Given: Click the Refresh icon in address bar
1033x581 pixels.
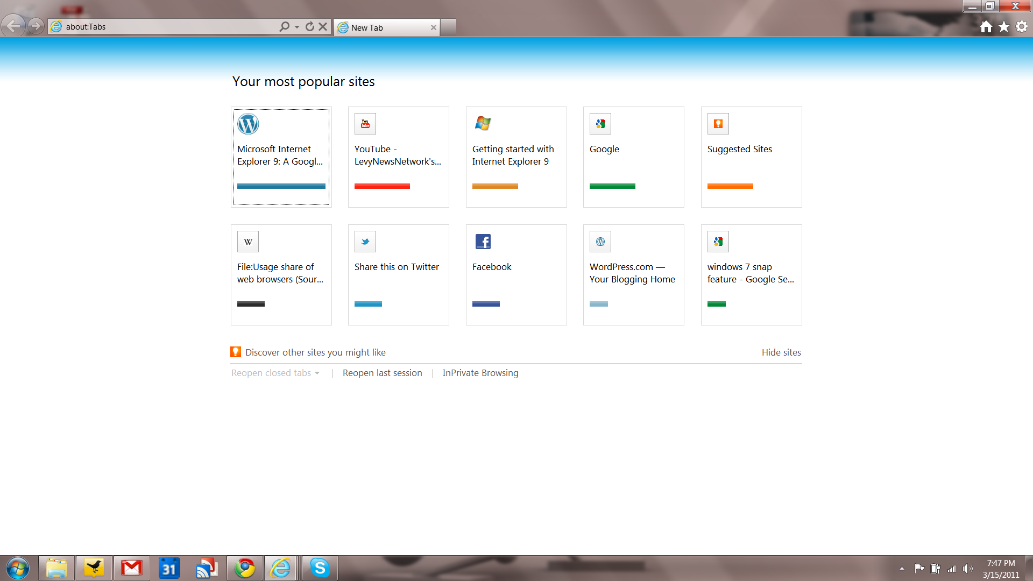Looking at the screenshot, I should click(310, 26).
